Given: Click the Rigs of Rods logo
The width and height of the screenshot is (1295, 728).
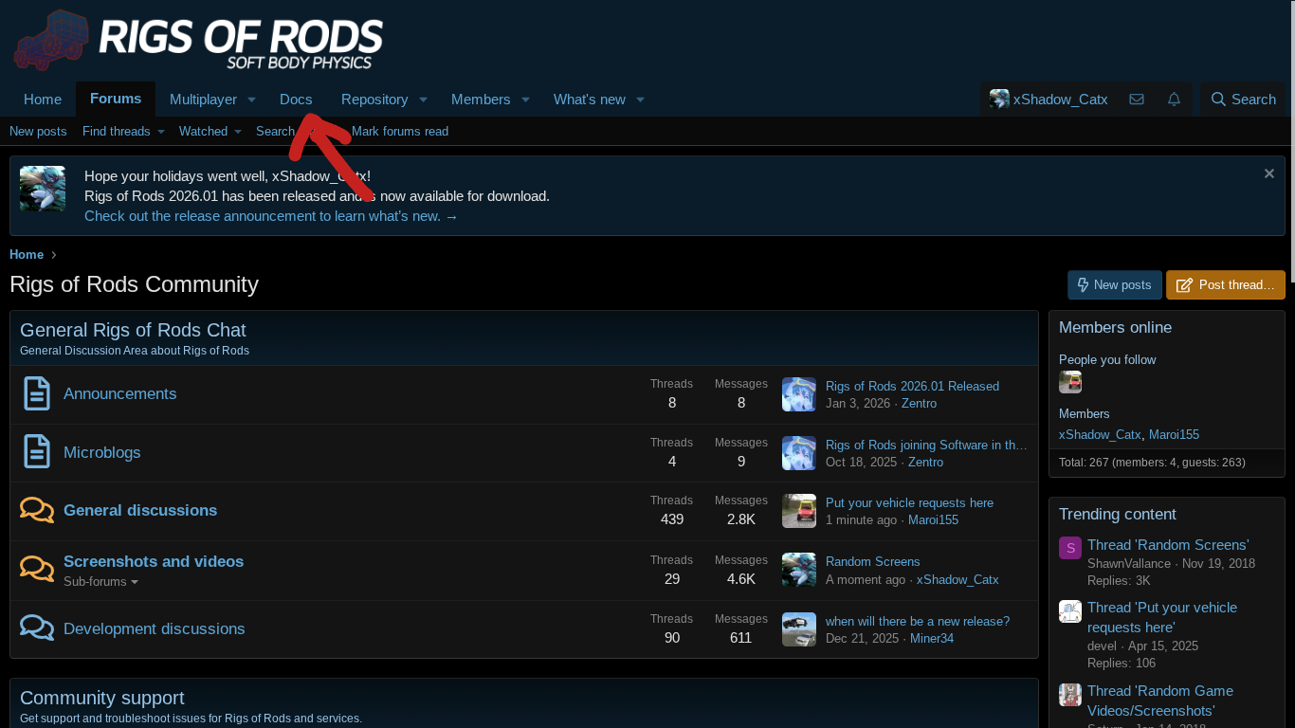Looking at the screenshot, I should (199, 40).
